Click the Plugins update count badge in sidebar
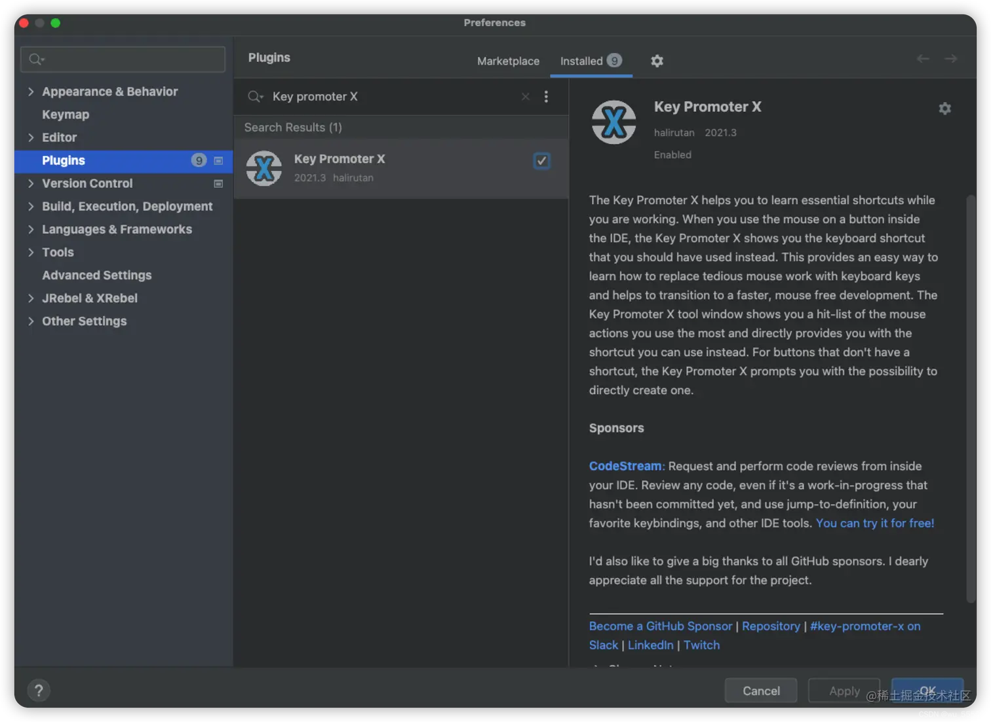The width and height of the screenshot is (991, 722). 199,160
